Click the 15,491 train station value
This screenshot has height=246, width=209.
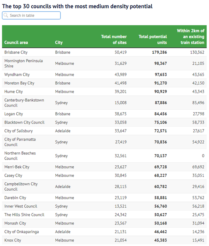(198, 240)
